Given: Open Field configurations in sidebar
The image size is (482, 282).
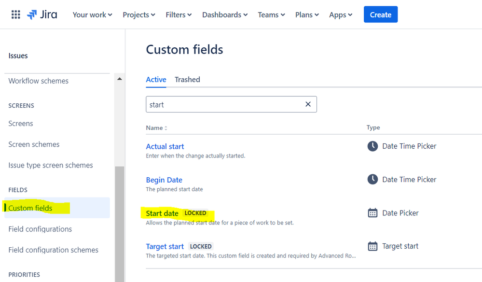Looking at the screenshot, I should click(x=40, y=229).
